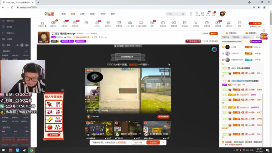The height and width of the screenshot is (153, 272).
Task: Reload the page with browser refresh button
Action: tap(12, 7)
